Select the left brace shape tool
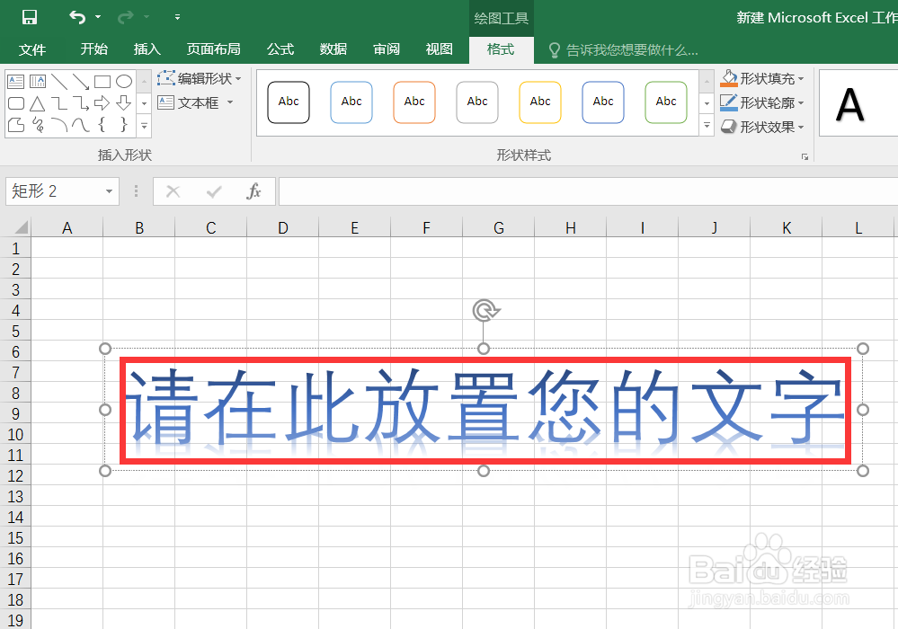 click(102, 126)
